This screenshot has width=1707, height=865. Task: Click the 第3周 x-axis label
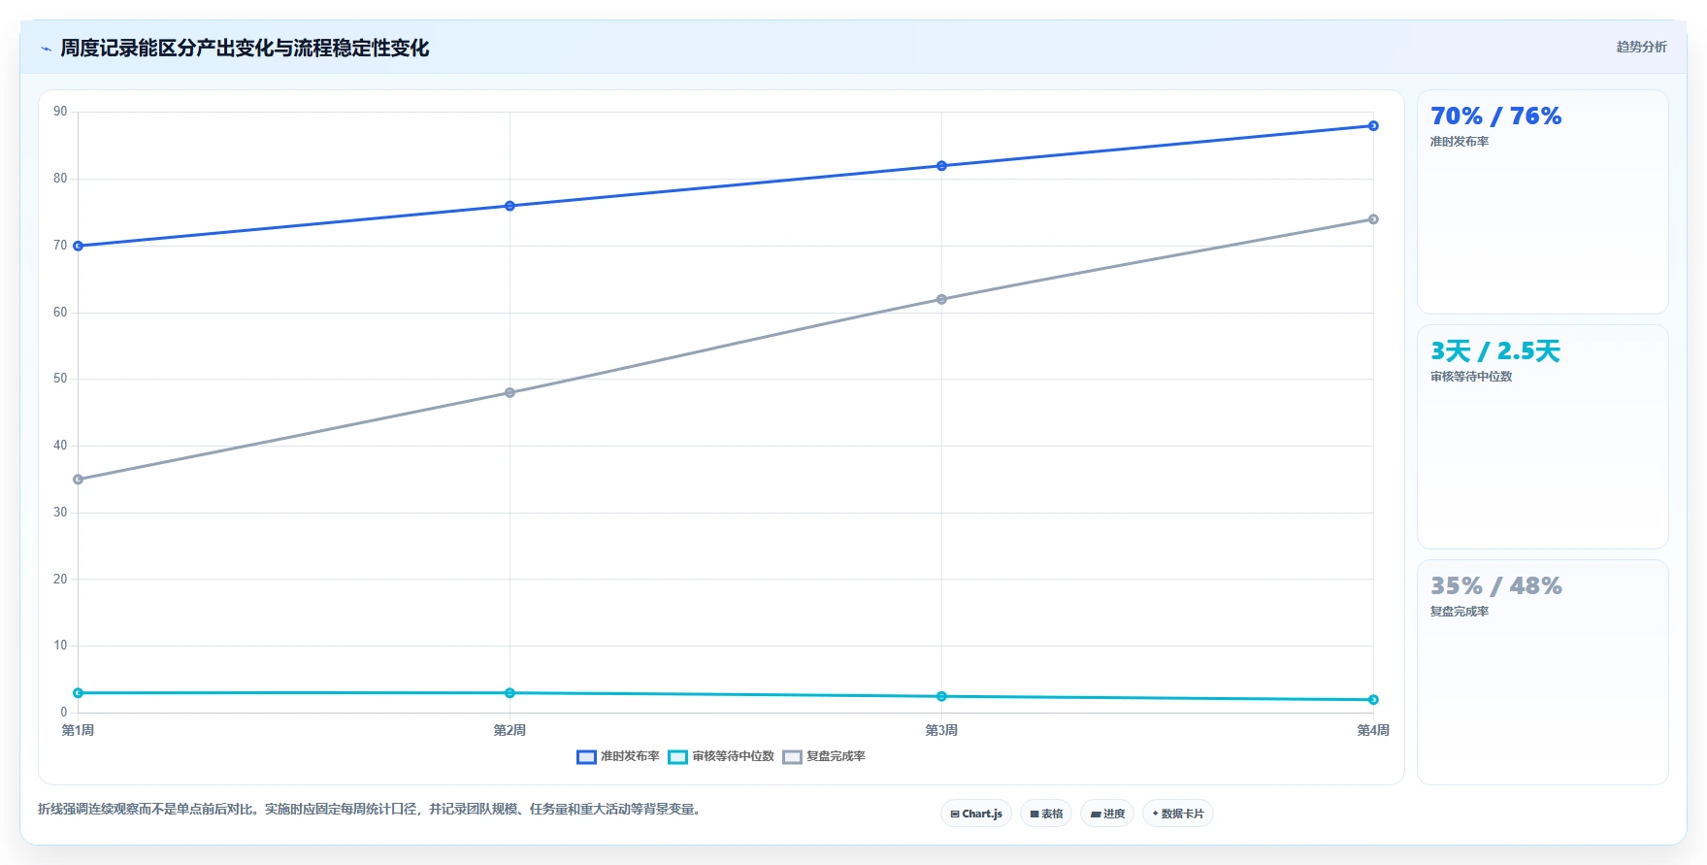(x=941, y=730)
